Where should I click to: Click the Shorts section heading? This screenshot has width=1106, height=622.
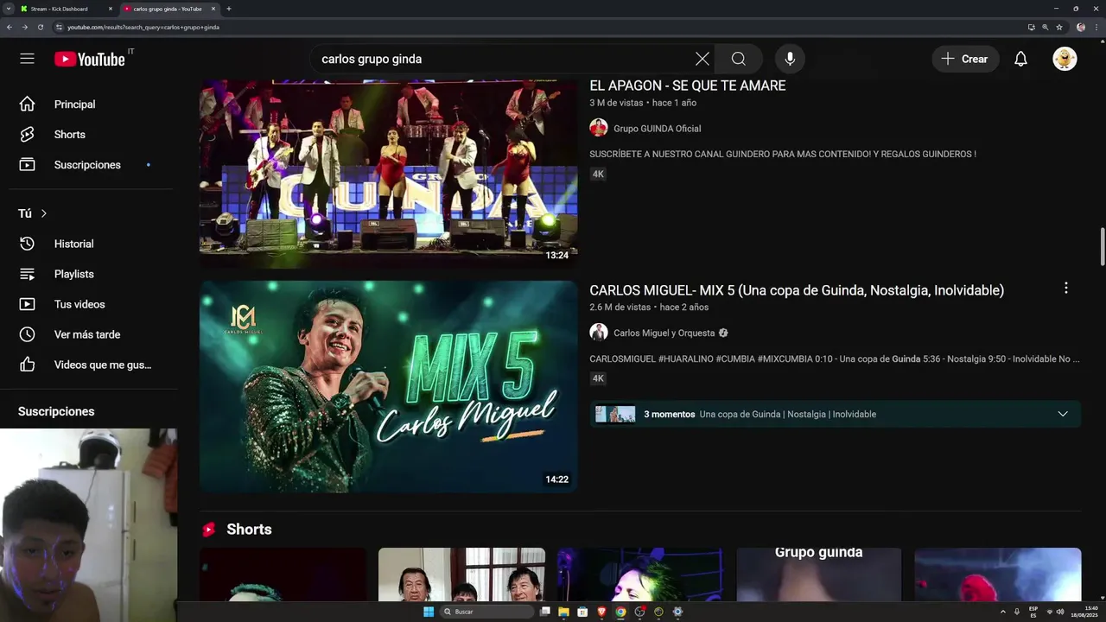pyautogui.click(x=249, y=530)
